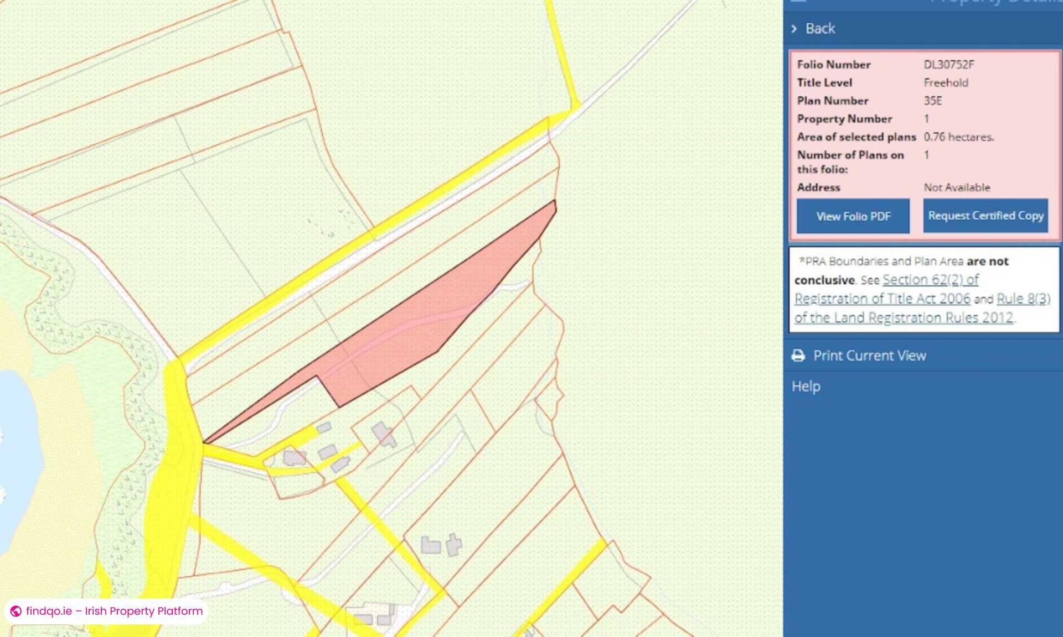Click the Back chevron arrow

click(x=796, y=28)
